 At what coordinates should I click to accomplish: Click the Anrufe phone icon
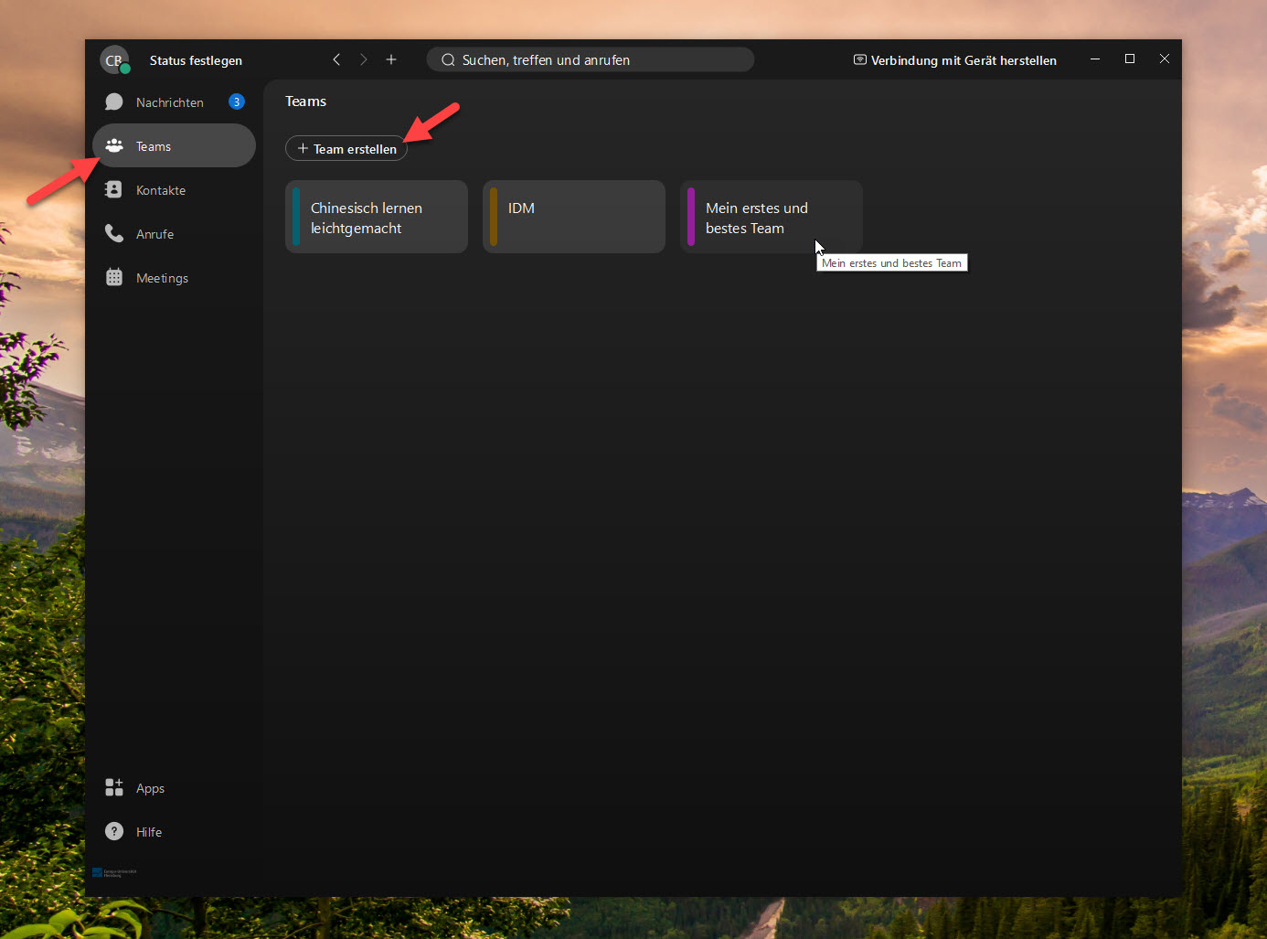114,234
